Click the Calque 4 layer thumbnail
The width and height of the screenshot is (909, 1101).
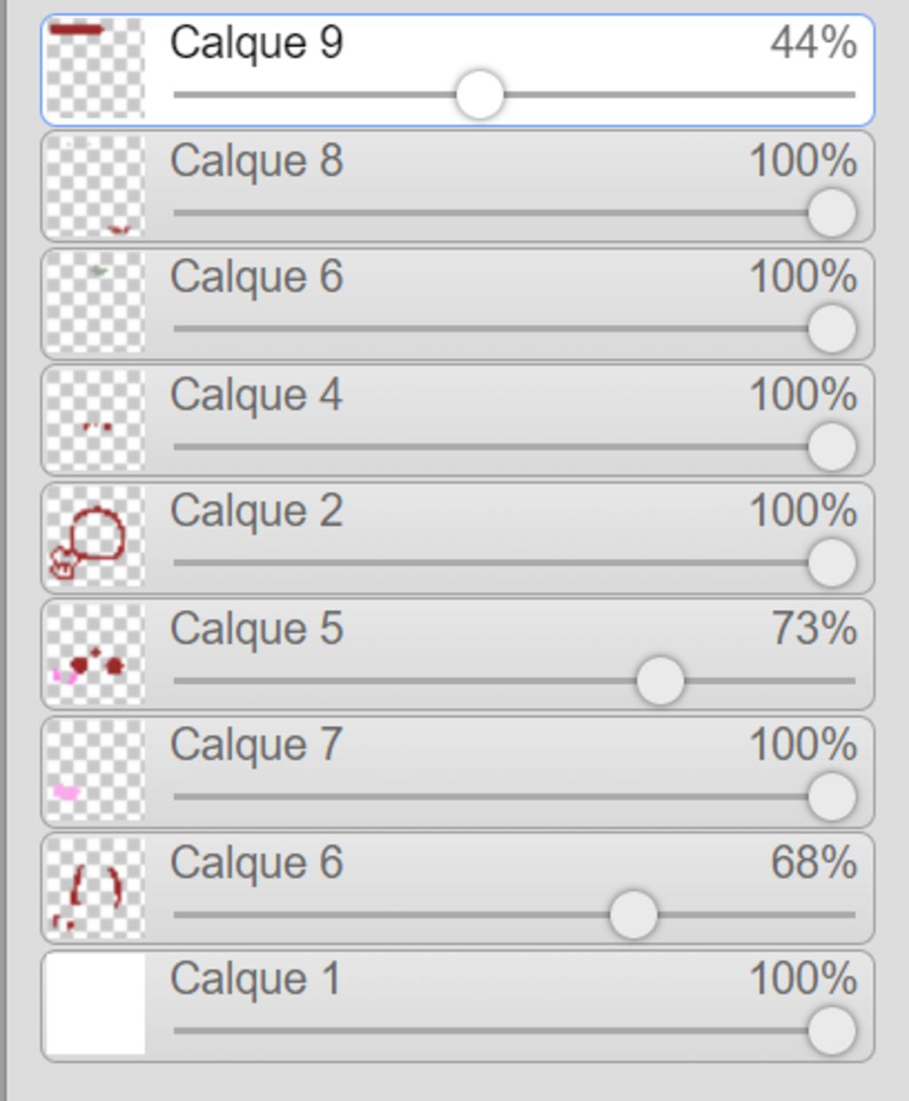pos(95,419)
